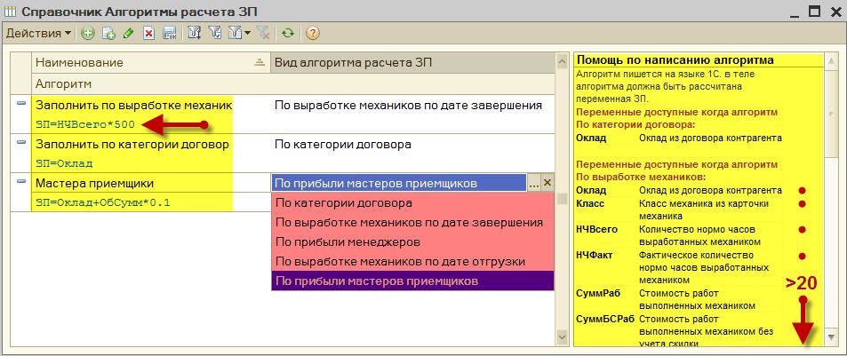The image size is (847, 356).
Task: Click the green Add new item icon
Action: (87, 33)
